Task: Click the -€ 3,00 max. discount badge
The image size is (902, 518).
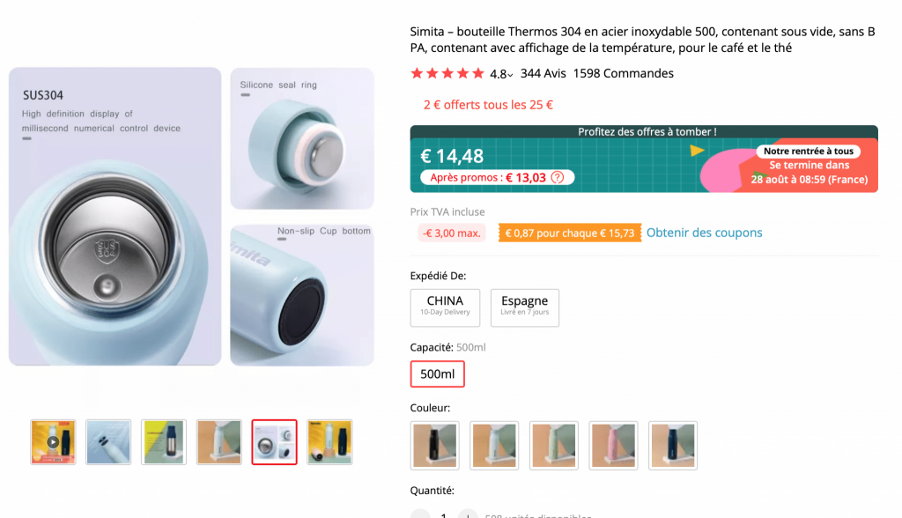Action: pyautogui.click(x=453, y=233)
